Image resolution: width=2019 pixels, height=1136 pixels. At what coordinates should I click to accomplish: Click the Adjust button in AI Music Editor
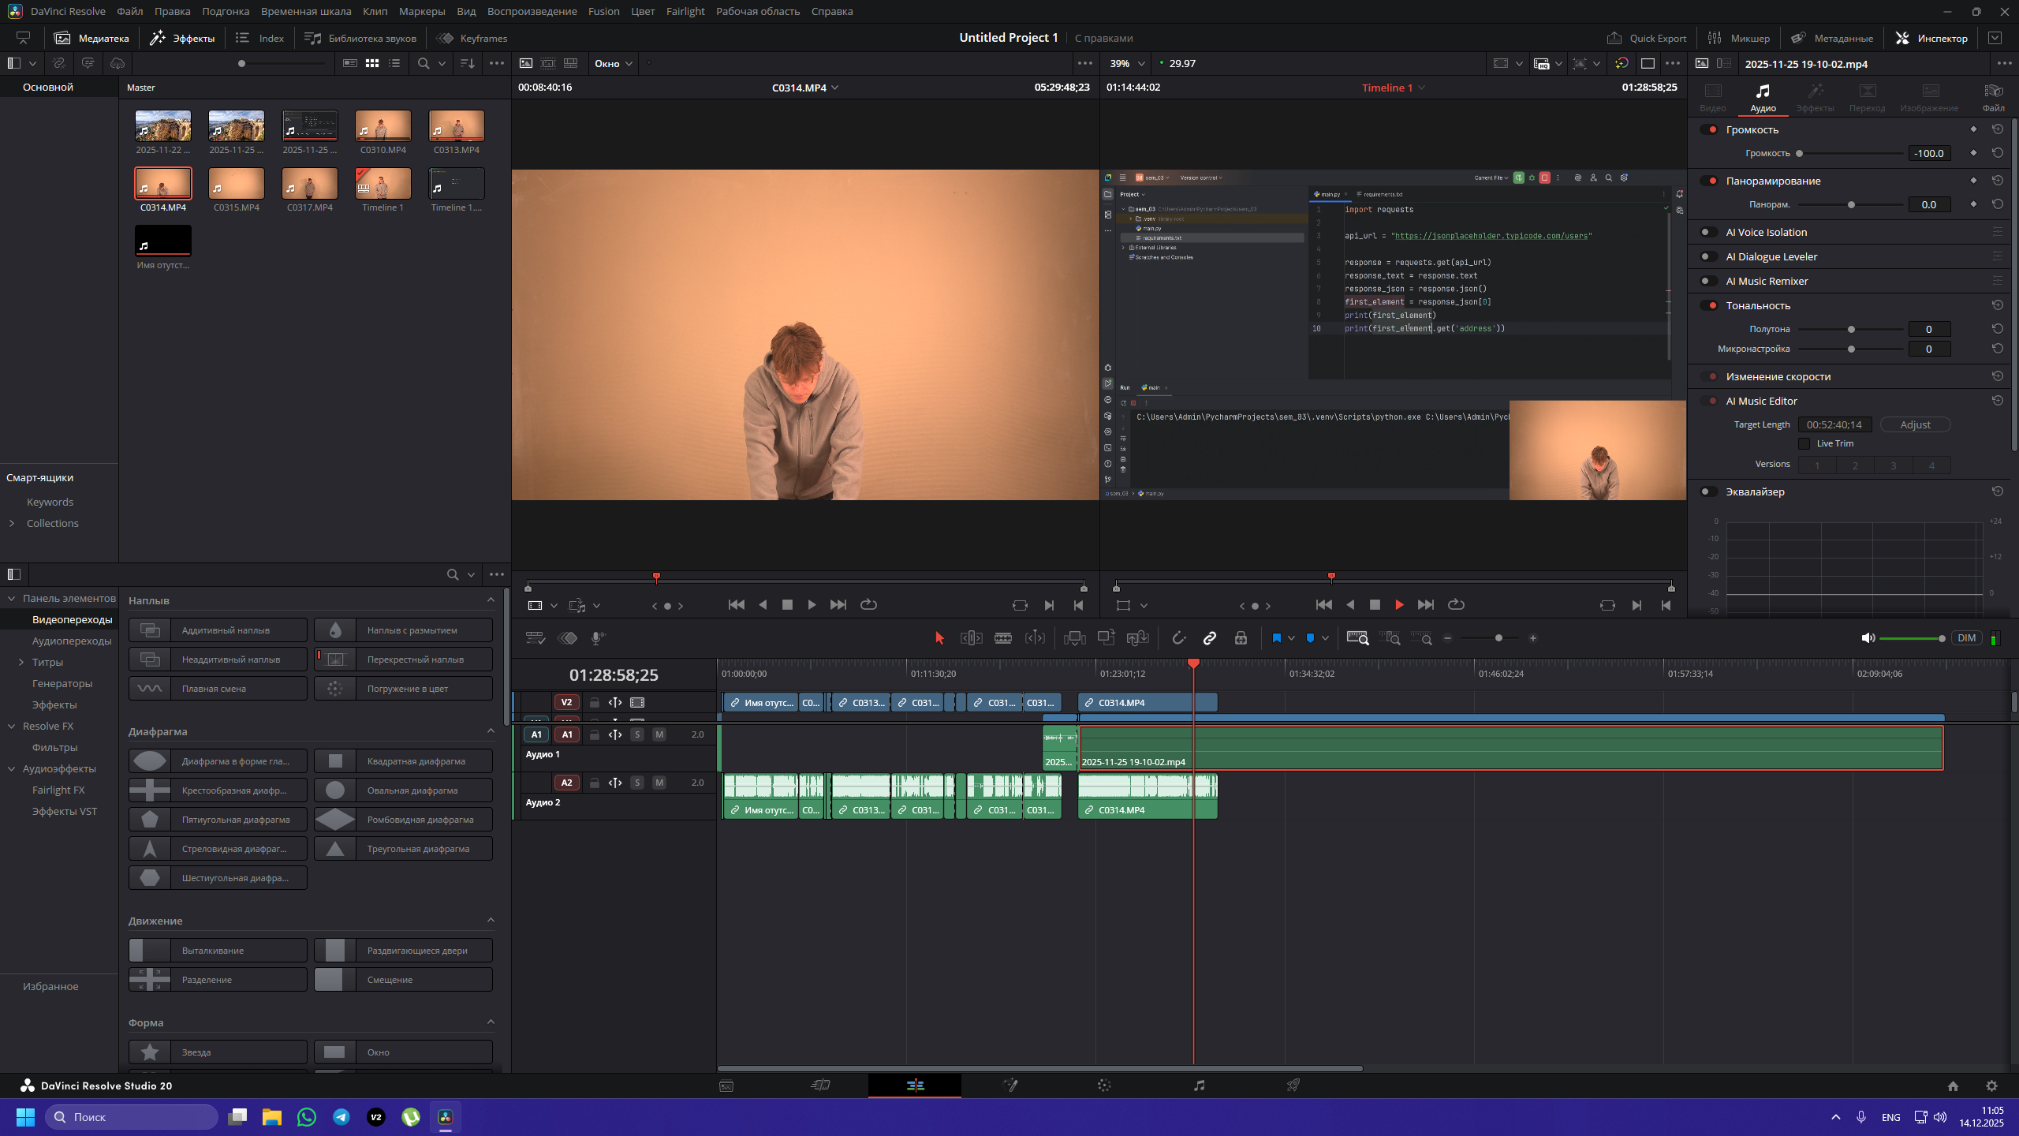pos(1915,424)
